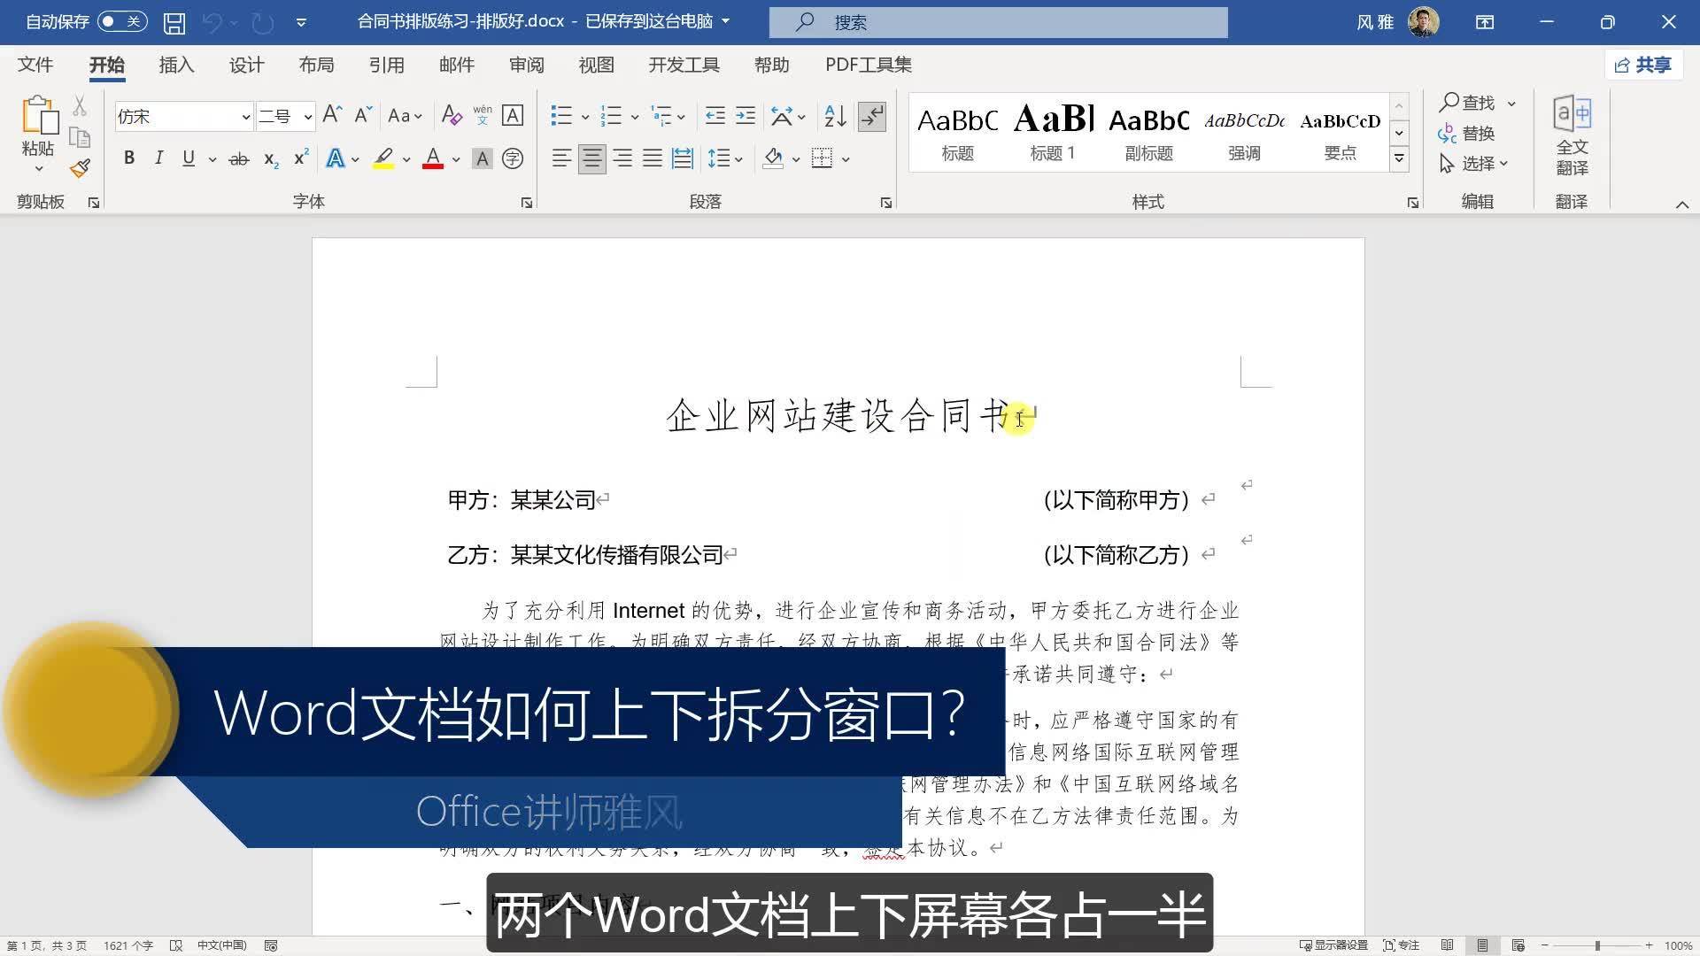Click the Format Painter brush icon

point(80,168)
